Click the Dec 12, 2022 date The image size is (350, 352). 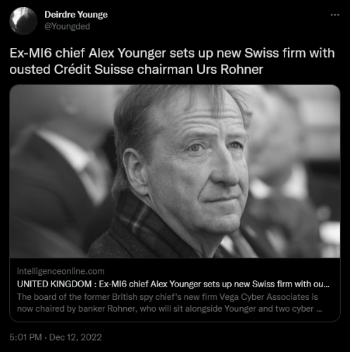(x=75, y=337)
